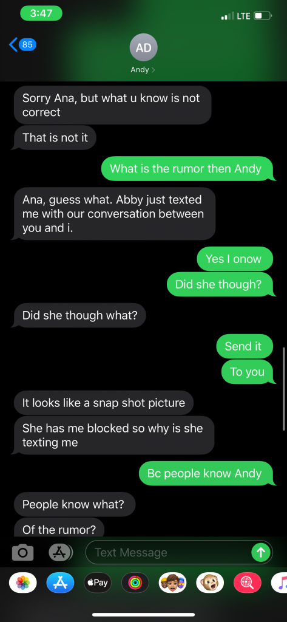
Task: Tap the AD contact avatar
Action: click(143, 47)
